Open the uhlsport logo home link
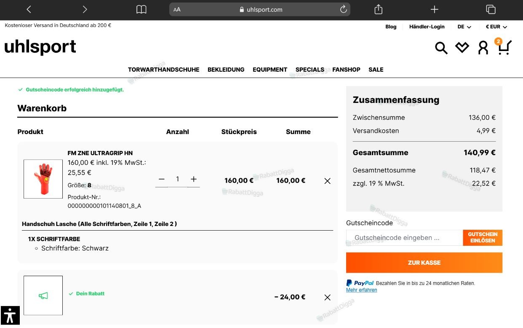 [40, 47]
